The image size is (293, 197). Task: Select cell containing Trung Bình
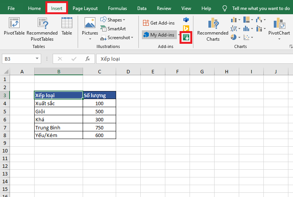[58, 127]
